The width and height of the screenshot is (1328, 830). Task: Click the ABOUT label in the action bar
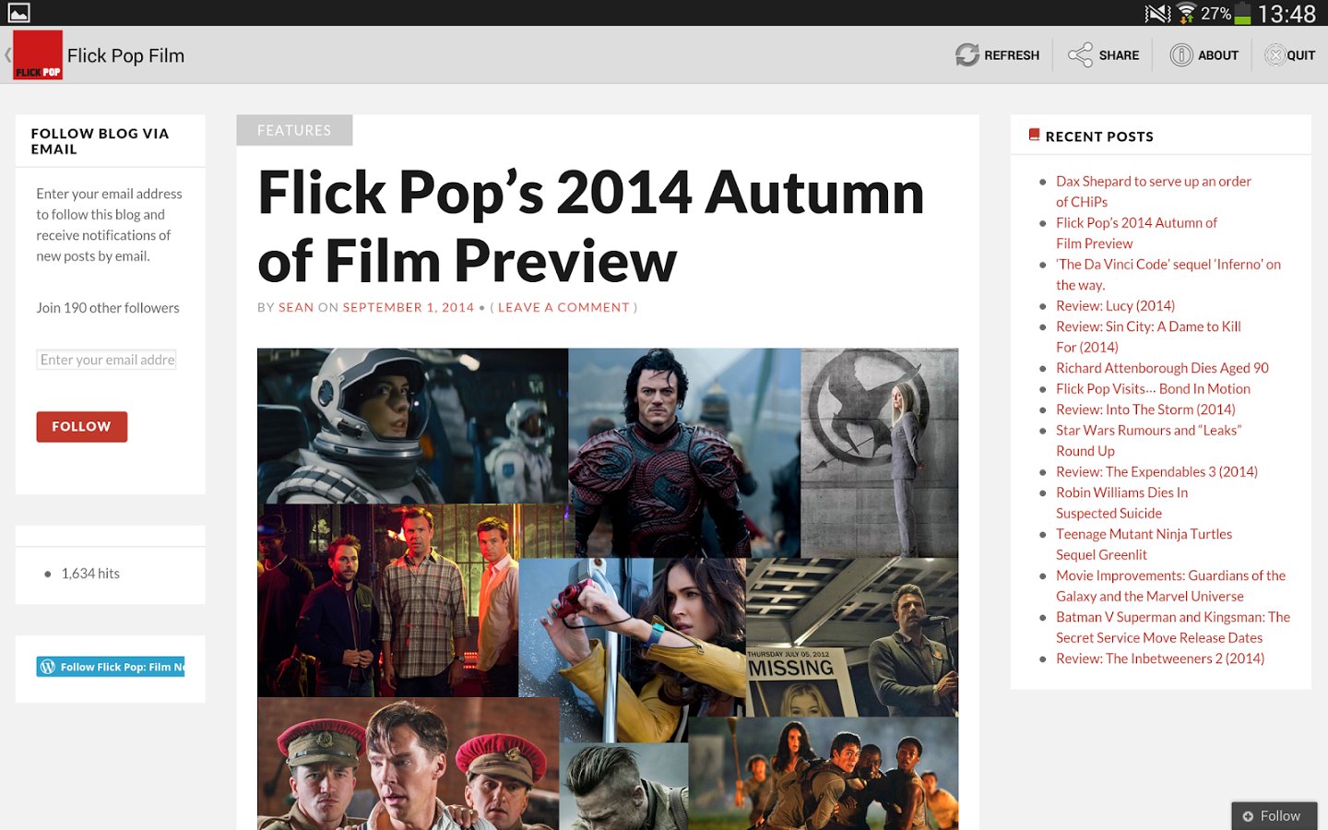(1218, 55)
